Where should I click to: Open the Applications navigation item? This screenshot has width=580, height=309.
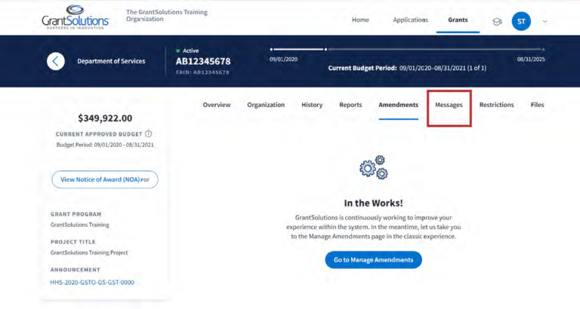click(x=411, y=20)
